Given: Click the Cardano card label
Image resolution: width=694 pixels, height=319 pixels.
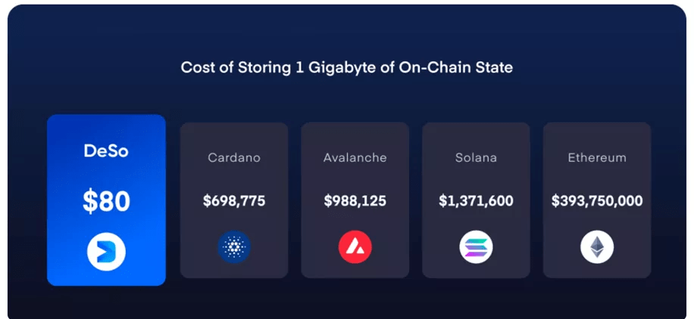Looking at the screenshot, I should (x=234, y=158).
